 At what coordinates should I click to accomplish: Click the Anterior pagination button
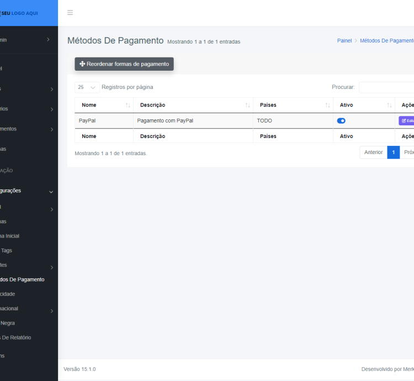(x=373, y=152)
